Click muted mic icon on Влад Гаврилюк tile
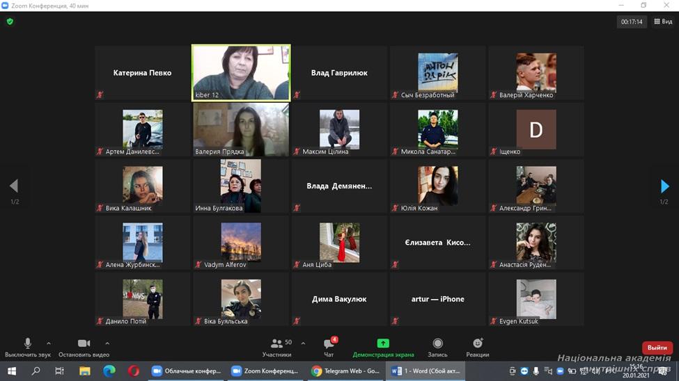Viewport: 679px width, 381px height. tap(297, 95)
